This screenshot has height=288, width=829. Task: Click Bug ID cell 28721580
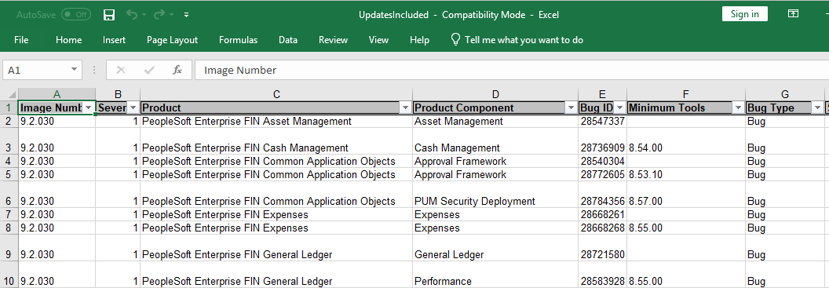point(603,248)
